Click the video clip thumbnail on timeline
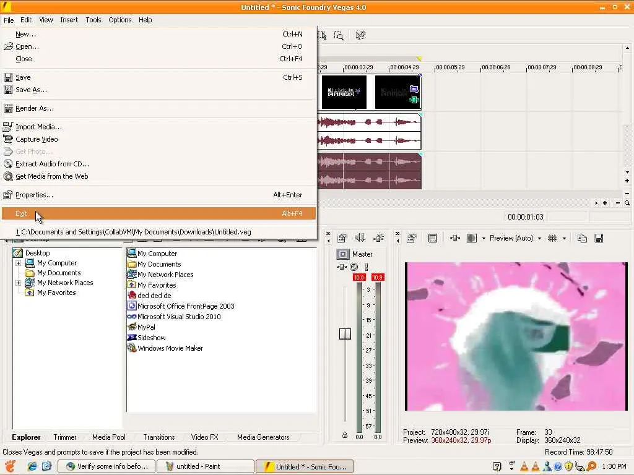The width and height of the screenshot is (634, 475). pyautogui.click(x=344, y=92)
